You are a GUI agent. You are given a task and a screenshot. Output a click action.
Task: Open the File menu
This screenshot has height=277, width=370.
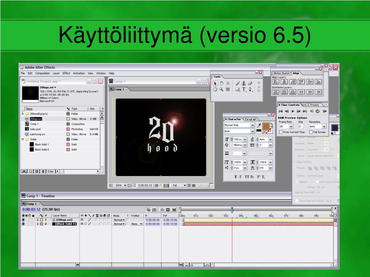point(23,73)
